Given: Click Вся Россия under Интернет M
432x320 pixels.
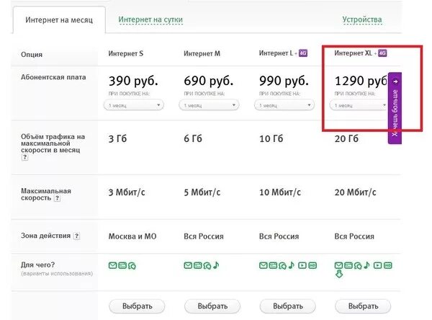Looking at the screenshot, I should point(204,236).
